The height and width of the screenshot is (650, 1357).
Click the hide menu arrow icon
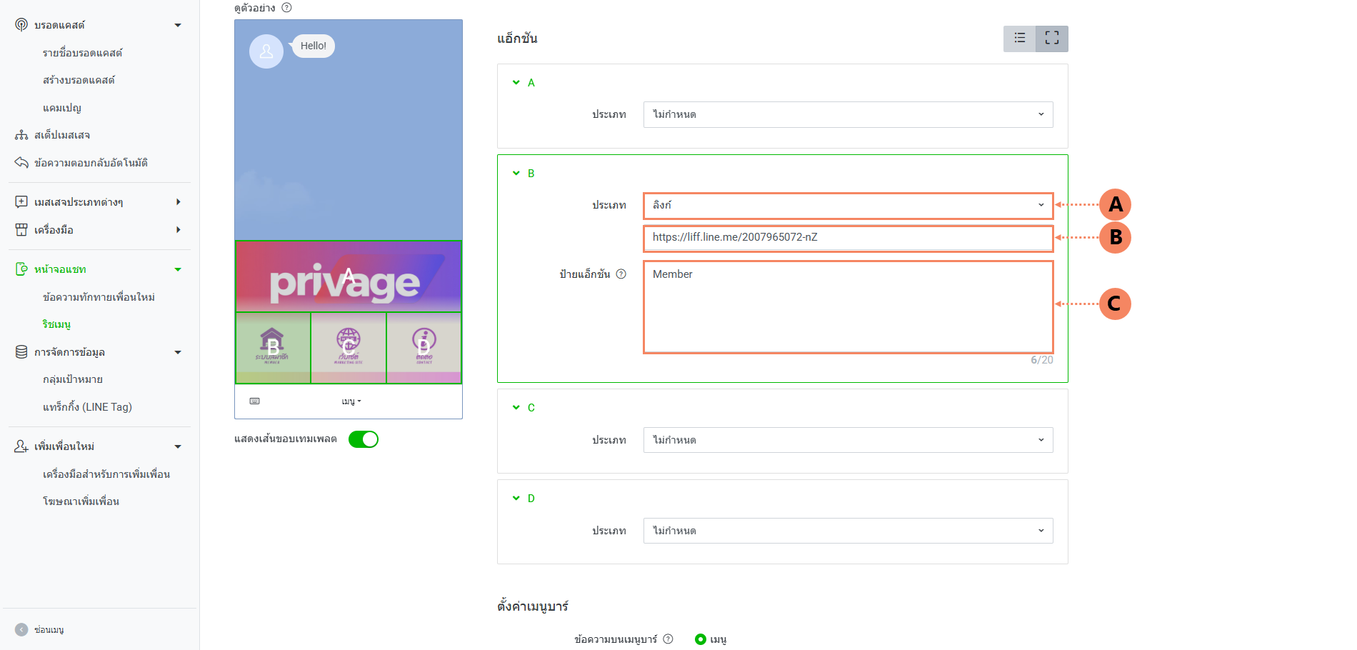pyautogui.click(x=21, y=629)
